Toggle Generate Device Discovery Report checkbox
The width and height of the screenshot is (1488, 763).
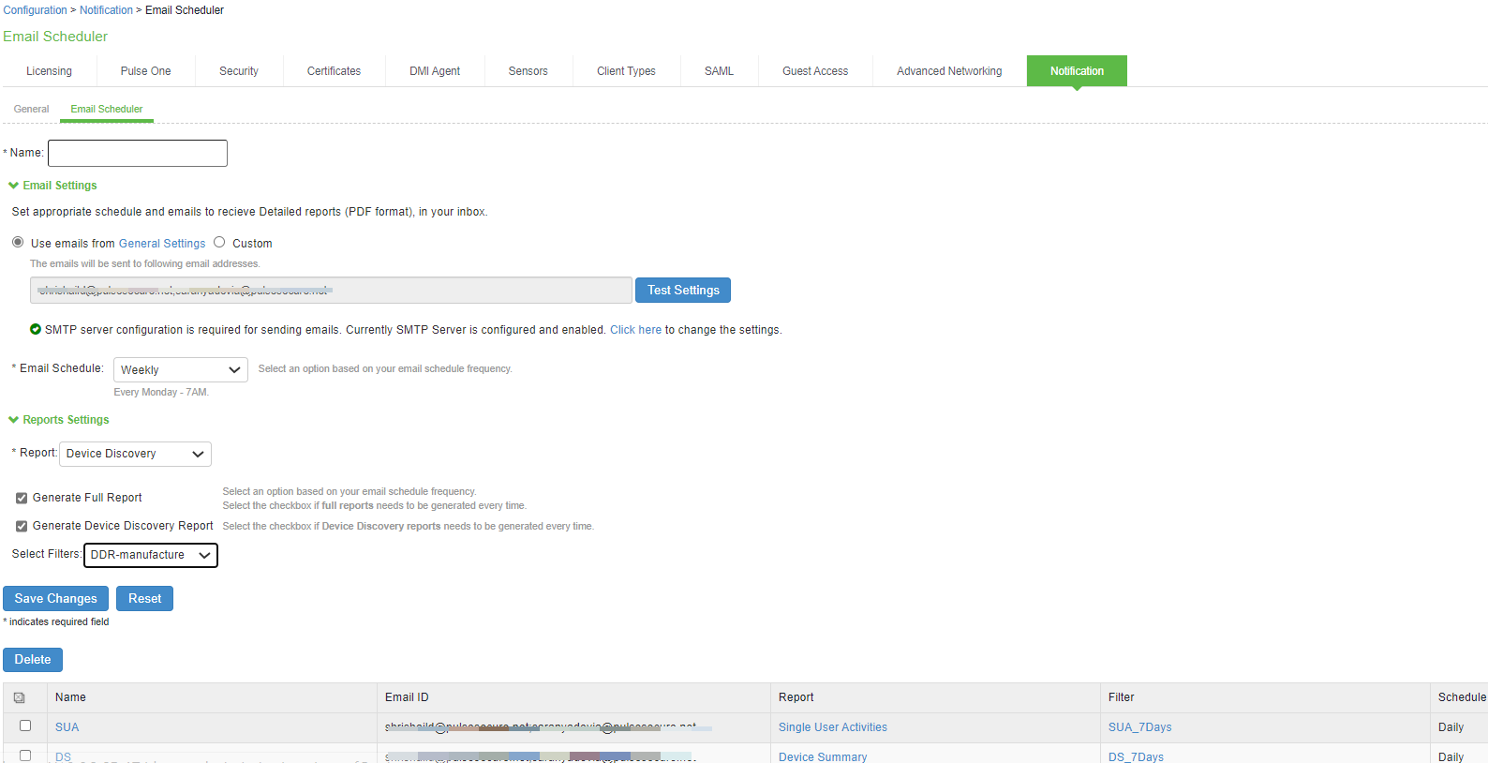[22, 526]
